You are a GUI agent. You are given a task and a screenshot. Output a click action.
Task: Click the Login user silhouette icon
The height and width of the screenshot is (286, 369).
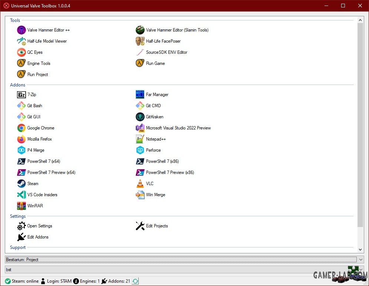(43, 281)
